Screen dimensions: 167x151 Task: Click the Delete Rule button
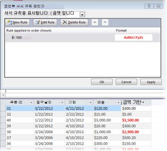[74, 22]
